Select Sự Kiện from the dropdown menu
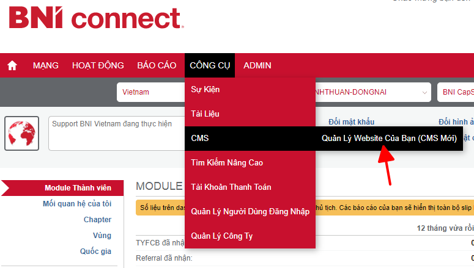 206,90
